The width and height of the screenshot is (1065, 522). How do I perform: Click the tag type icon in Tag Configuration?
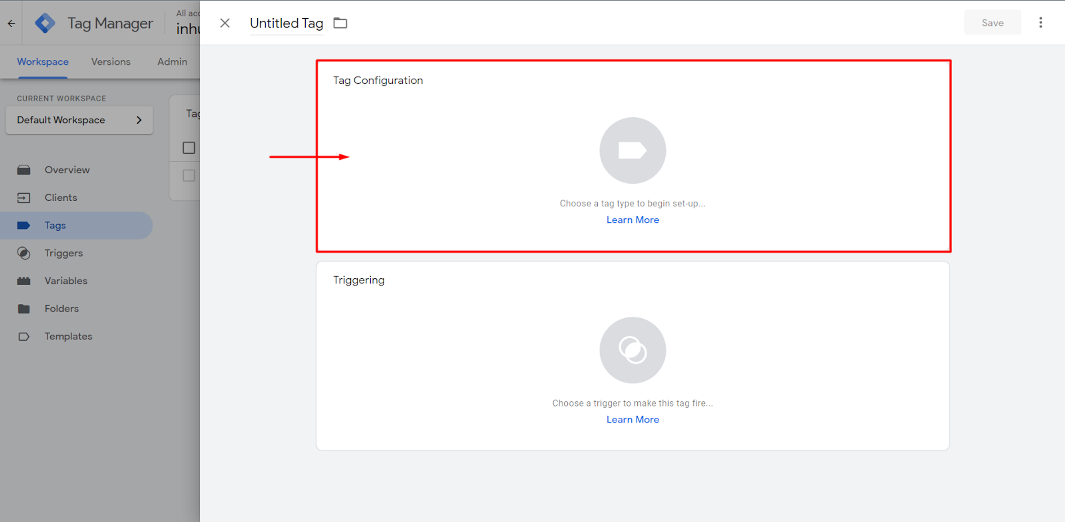[632, 150]
